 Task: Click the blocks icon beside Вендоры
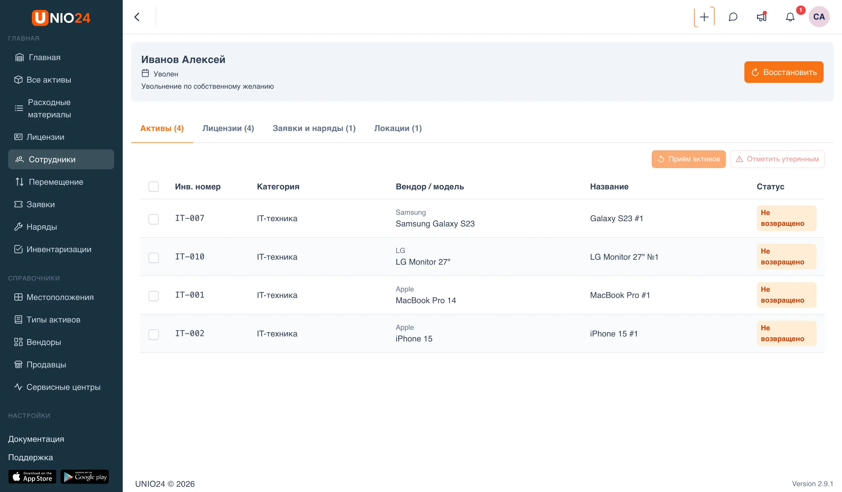click(x=18, y=342)
